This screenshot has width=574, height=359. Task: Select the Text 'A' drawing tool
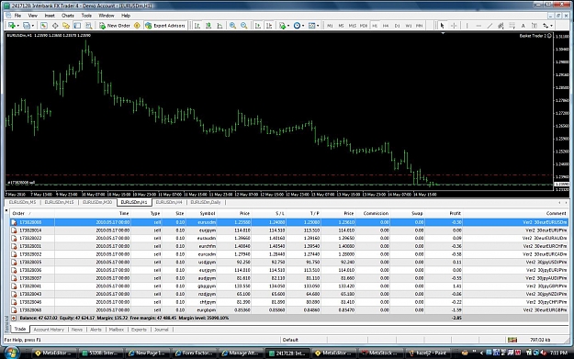523,26
